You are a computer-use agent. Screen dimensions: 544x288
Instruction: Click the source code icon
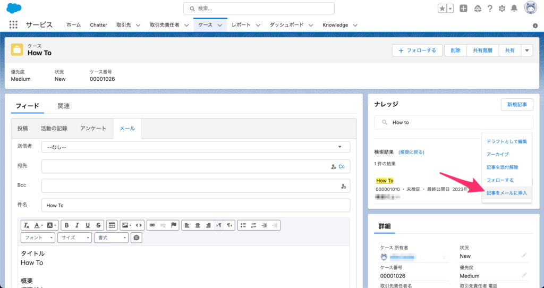pyautogui.click(x=139, y=225)
